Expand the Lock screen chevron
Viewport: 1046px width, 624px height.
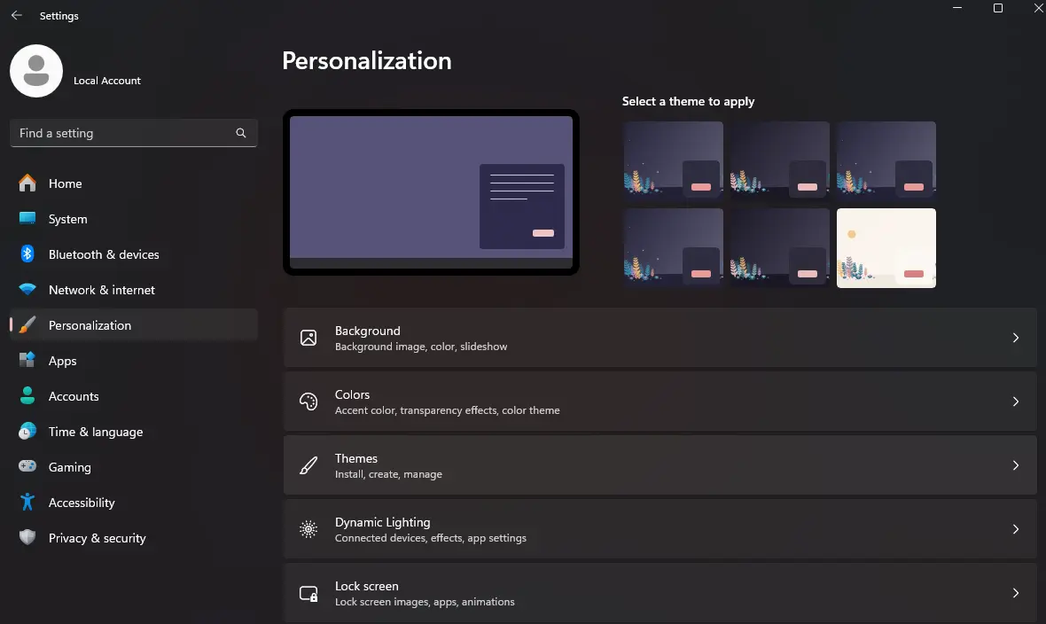pos(1015,593)
